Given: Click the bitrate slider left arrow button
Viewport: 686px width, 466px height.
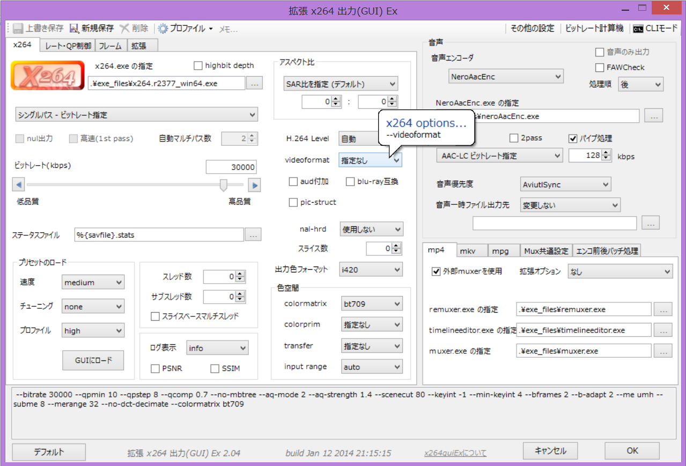Looking at the screenshot, I should pos(18,186).
